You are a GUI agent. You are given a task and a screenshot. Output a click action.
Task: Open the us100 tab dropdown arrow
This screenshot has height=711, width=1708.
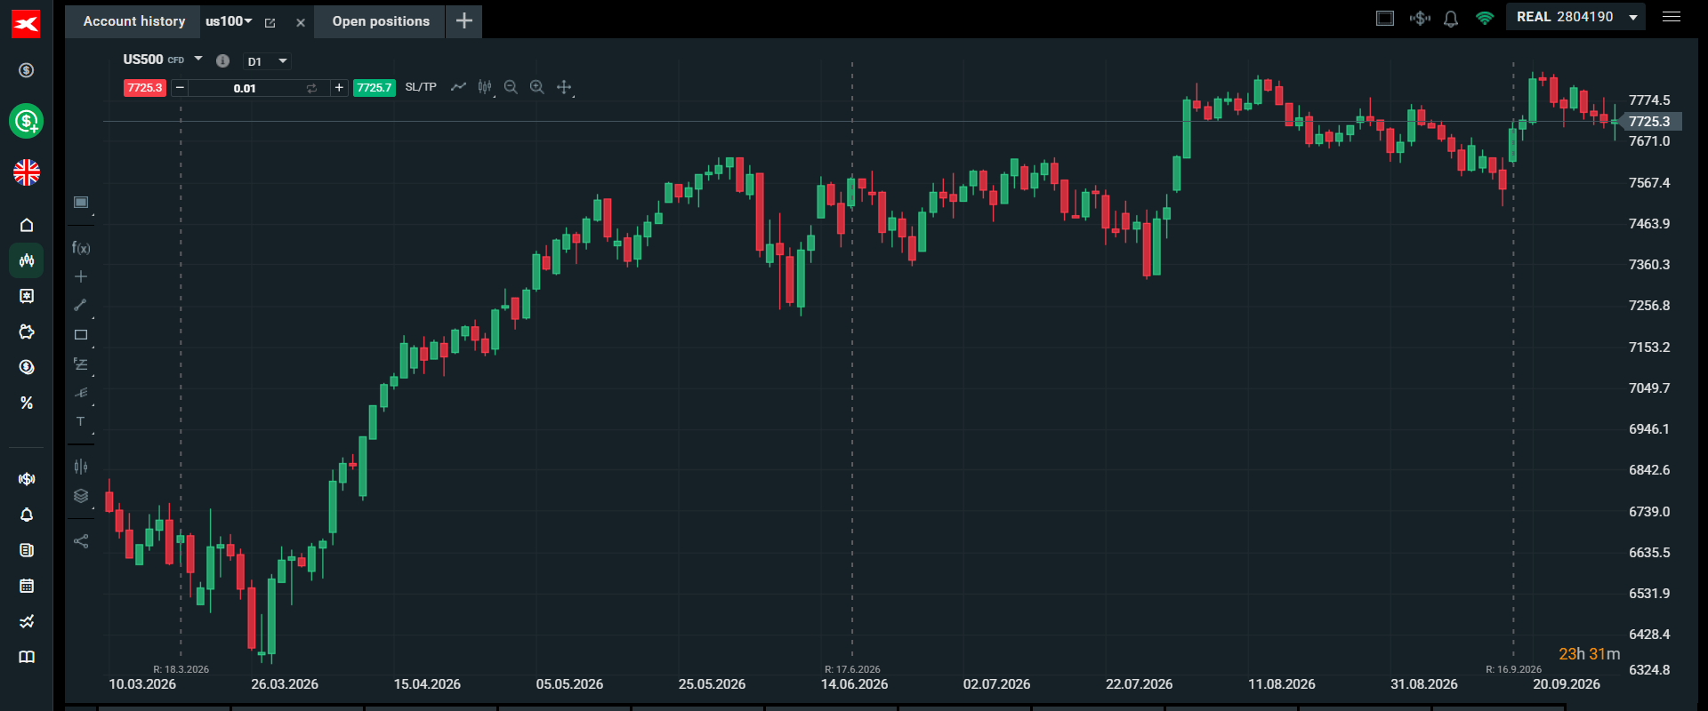pyautogui.click(x=248, y=21)
